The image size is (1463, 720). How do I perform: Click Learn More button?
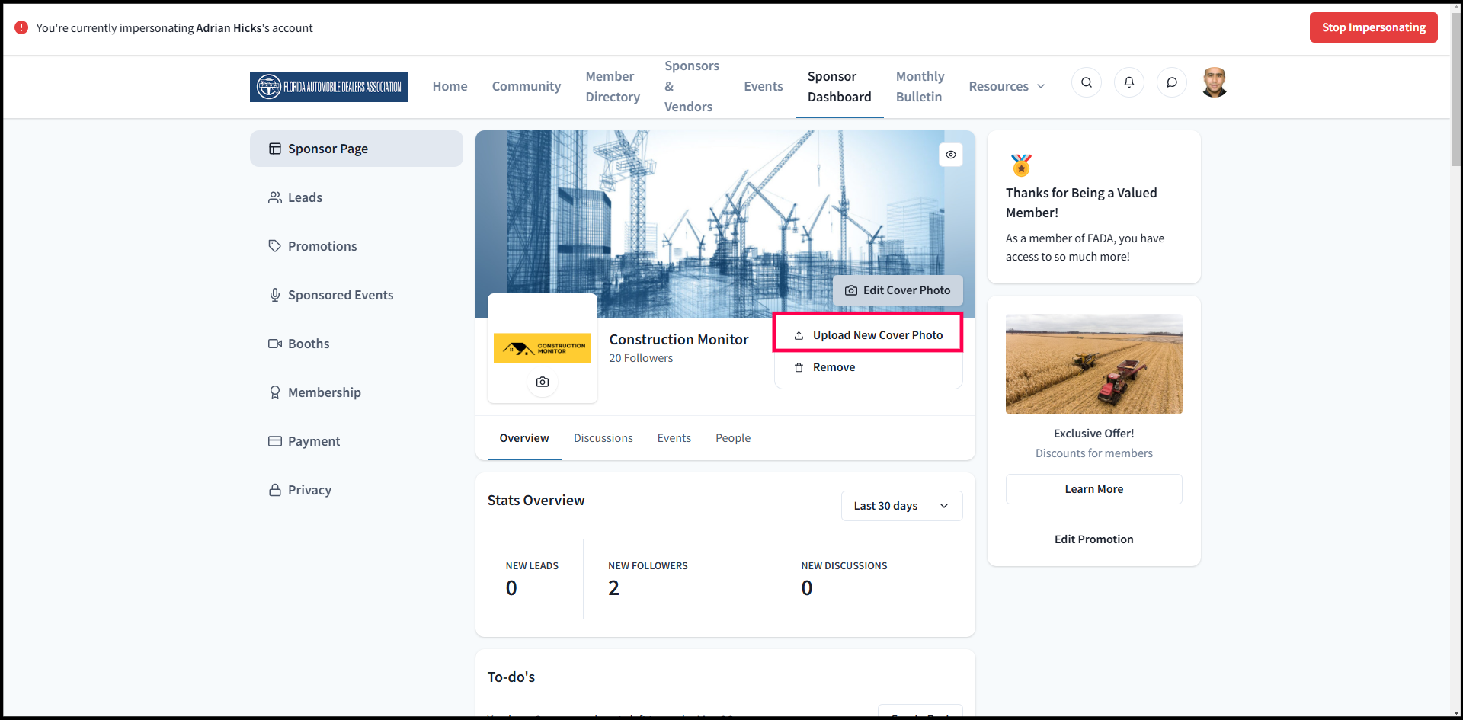pos(1094,489)
